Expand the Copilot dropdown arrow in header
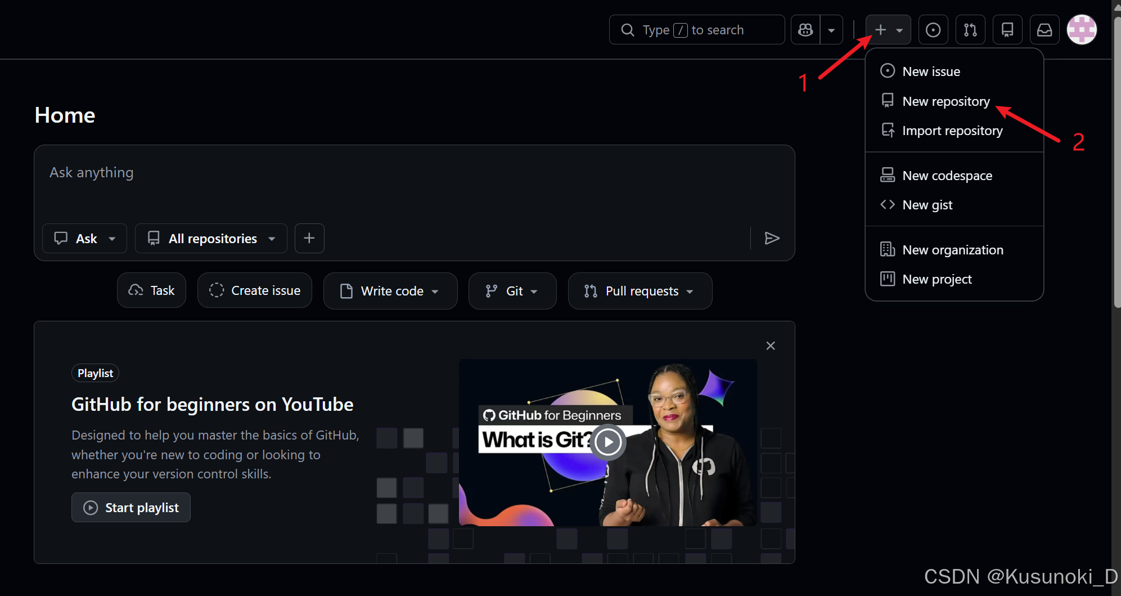Screen dimensions: 1121x596 (x=831, y=30)
